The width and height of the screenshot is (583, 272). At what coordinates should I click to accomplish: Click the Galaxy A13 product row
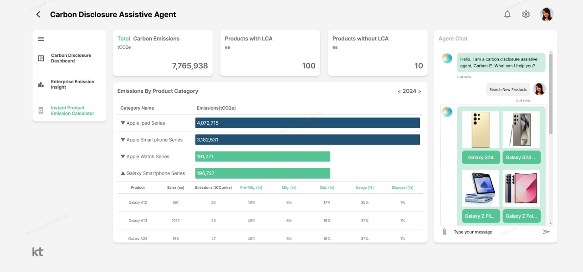[270, 221]
